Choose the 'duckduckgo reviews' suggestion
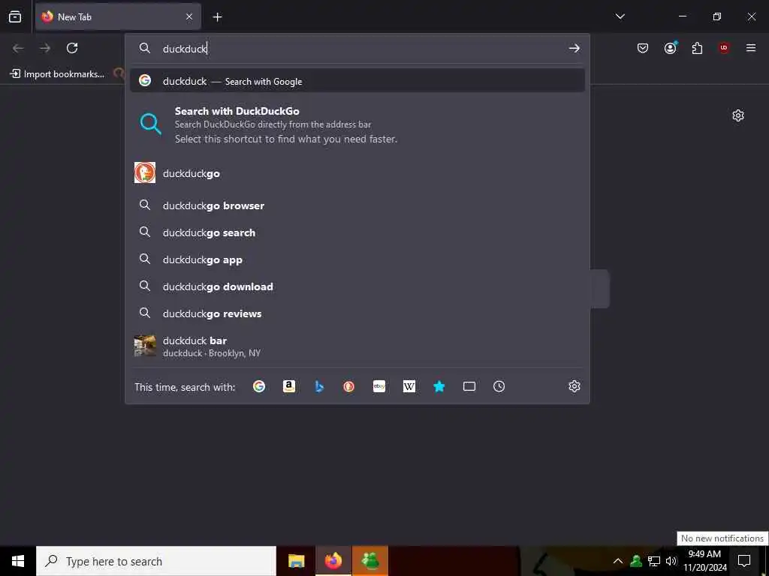769x576 pixels. coord(357,313)
